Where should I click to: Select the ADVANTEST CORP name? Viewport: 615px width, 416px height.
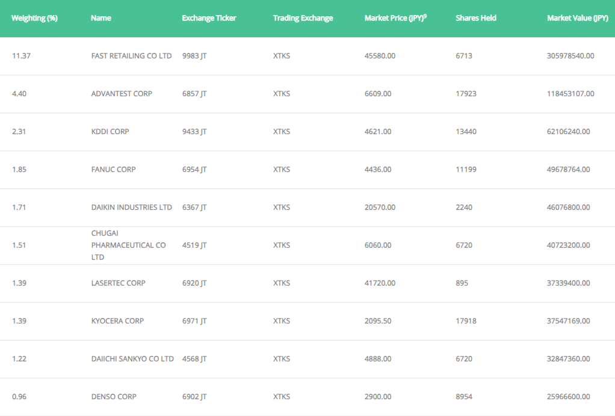click(x=122, y=94)
